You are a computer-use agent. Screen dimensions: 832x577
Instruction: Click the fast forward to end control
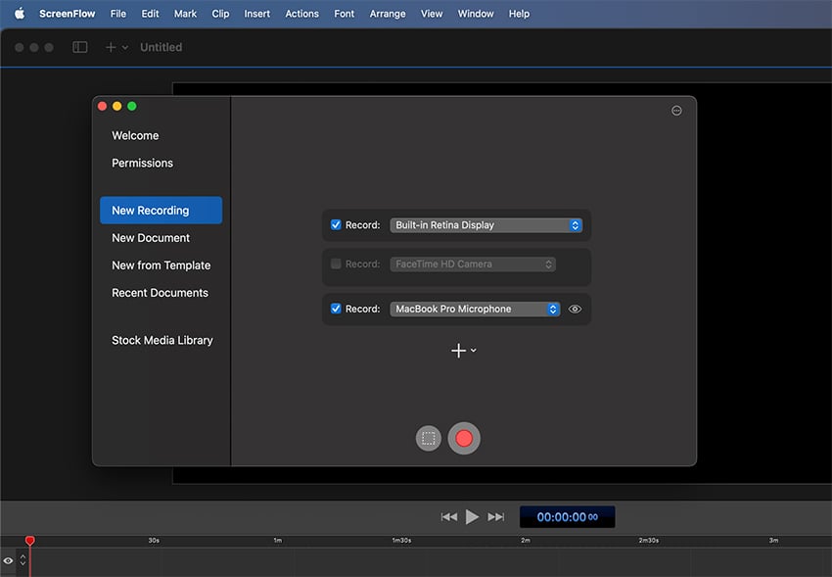point(496,516)
